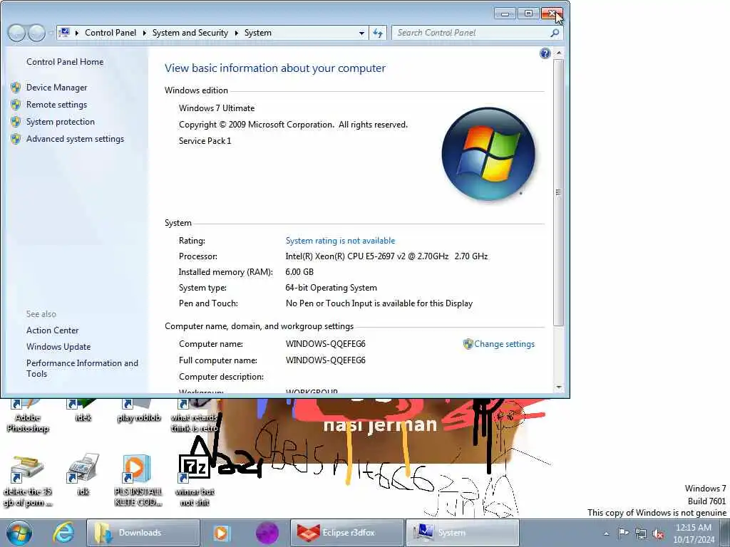This screenshot has height=547, width=730.
Task: Open the Start menu orb
Action: pos(19,533)
